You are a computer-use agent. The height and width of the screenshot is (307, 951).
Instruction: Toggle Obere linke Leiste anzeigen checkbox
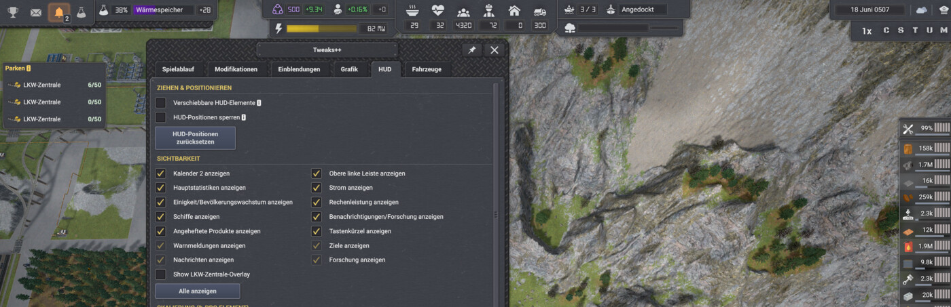[317, 173]
